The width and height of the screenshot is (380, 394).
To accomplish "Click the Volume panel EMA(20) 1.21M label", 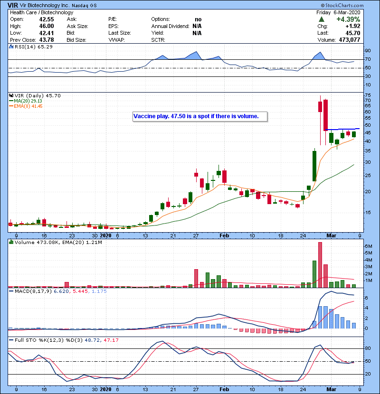I will [x=82, y=243].
